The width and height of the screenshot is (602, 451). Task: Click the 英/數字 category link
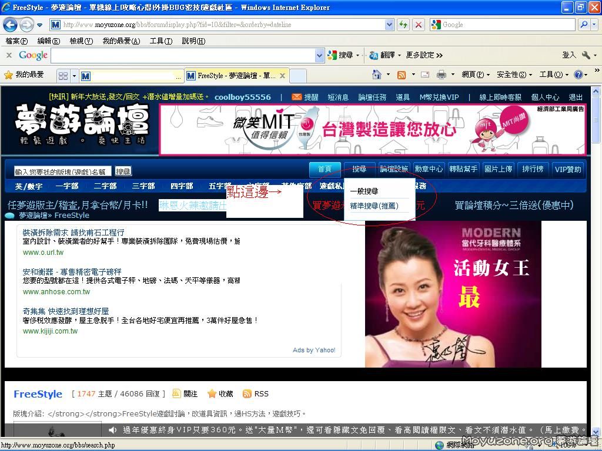coord(28,186)
